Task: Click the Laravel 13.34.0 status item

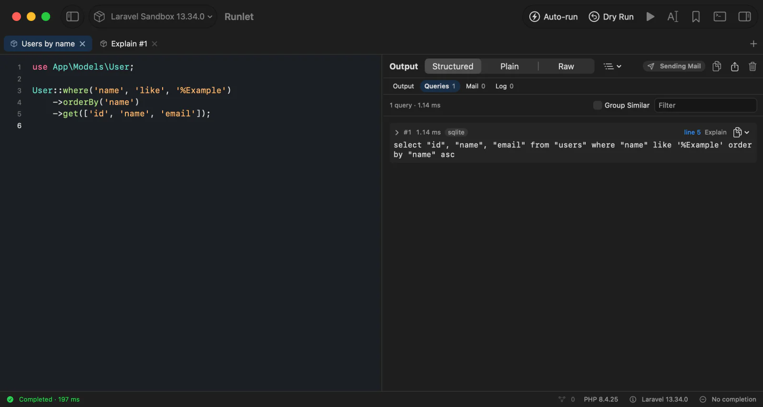Action: 659,399
